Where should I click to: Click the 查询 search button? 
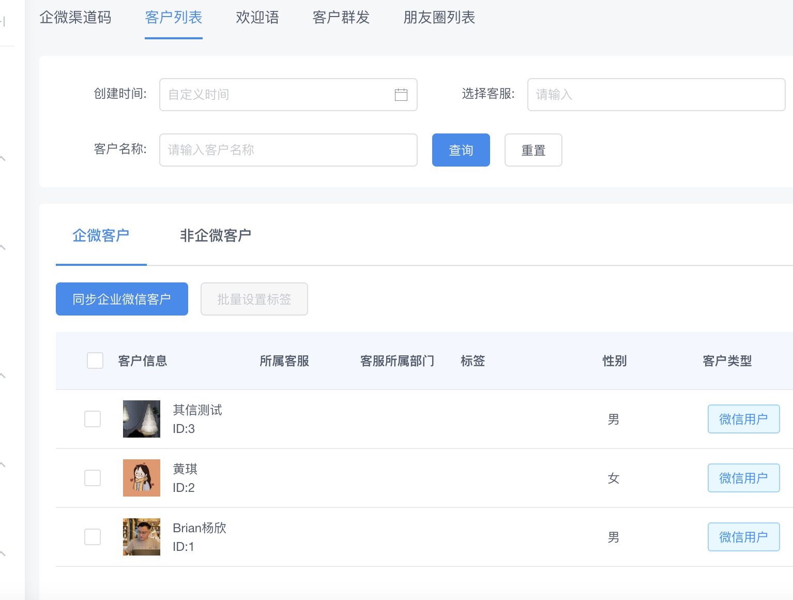pos(461,150)
